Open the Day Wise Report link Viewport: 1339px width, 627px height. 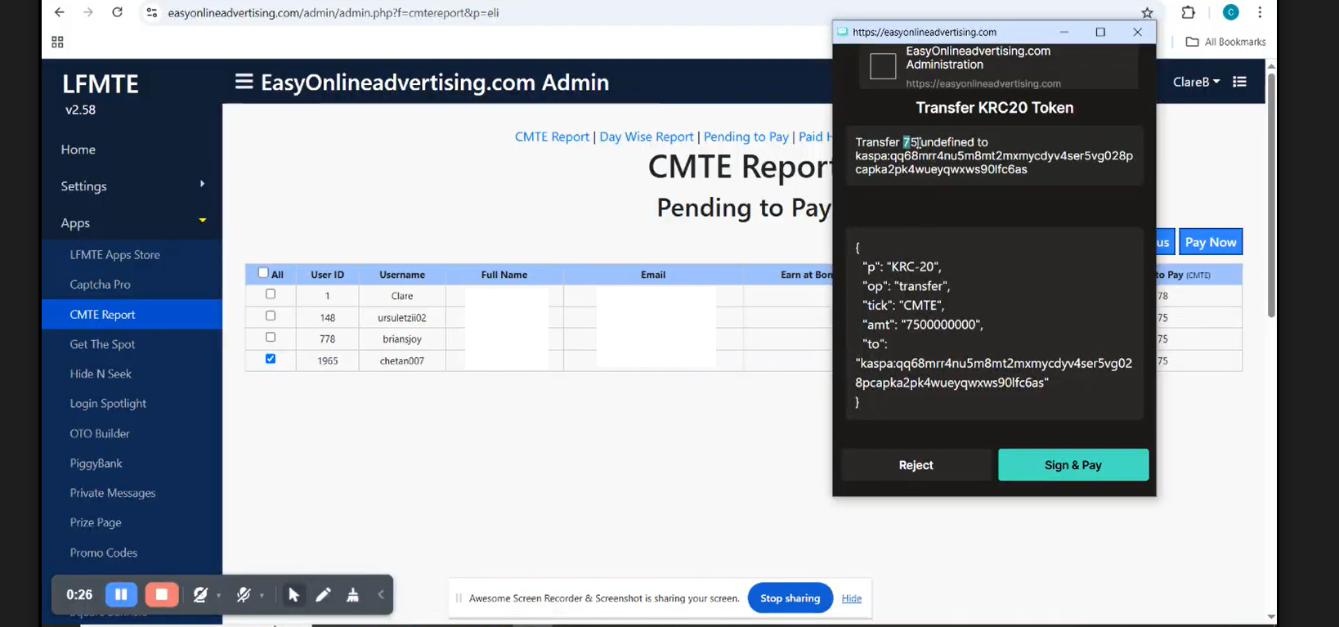coord(647,137)
